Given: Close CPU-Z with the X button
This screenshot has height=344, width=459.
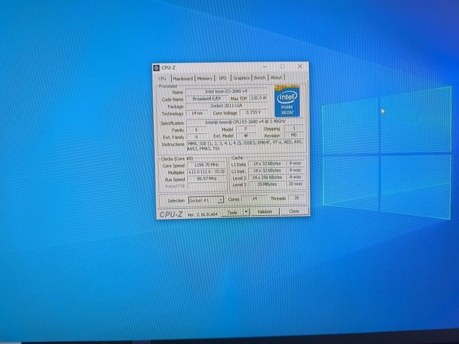Looking at the screenshot, I should [300, 66].
